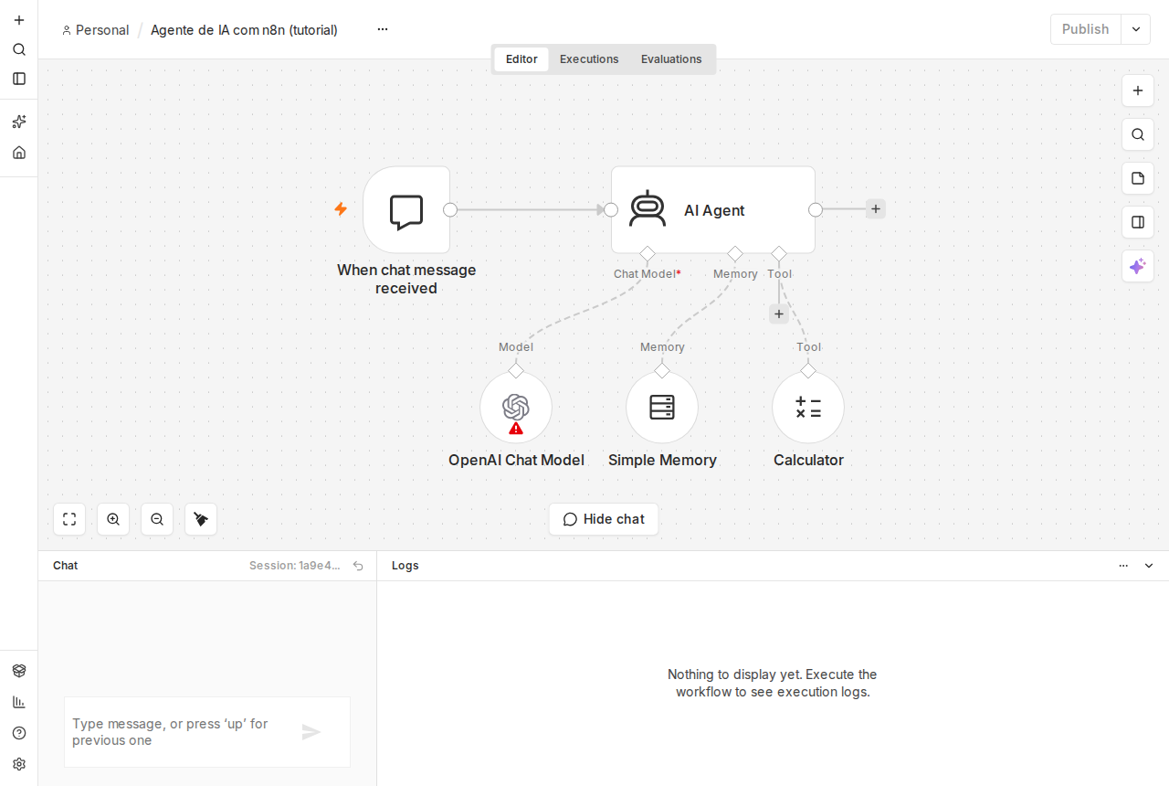Open search in the left sidebar
1169x786 pixels.
pos(19,49)
